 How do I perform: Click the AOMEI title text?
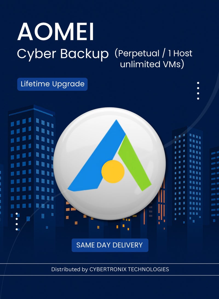[x=56, y=32]
